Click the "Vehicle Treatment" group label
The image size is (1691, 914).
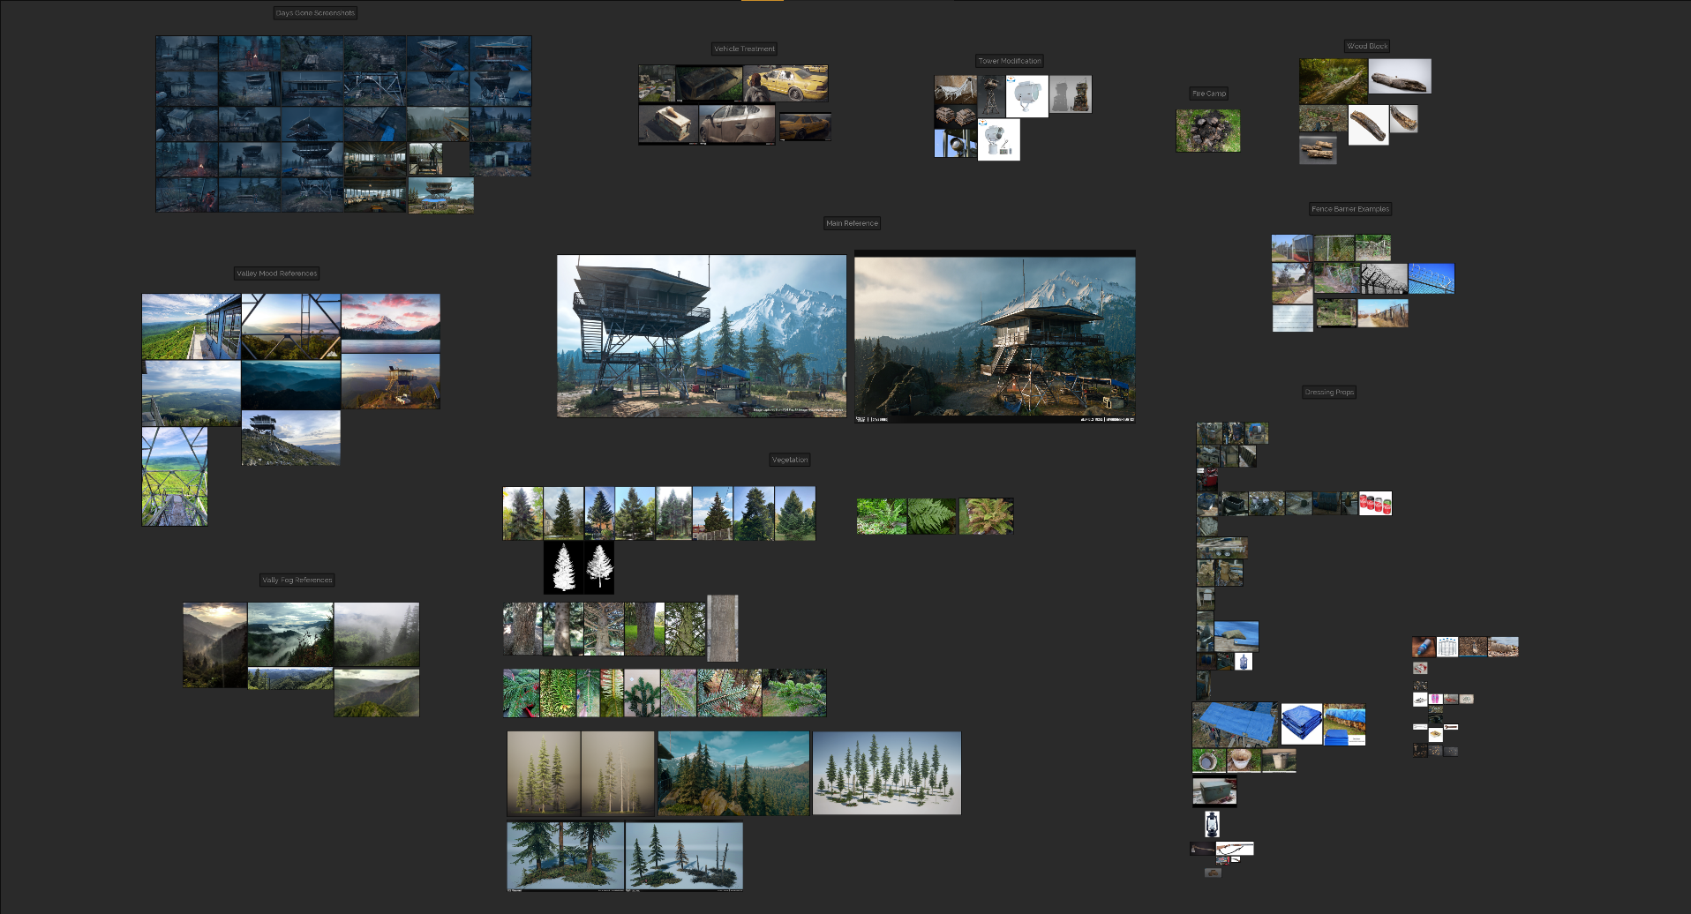(x=744, y=49)
